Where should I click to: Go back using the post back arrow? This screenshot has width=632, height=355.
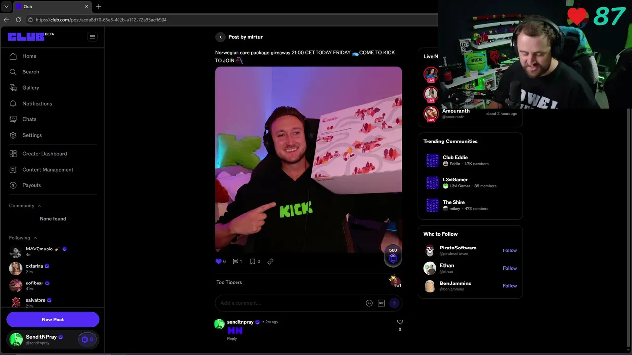click(x=220, y=37)
